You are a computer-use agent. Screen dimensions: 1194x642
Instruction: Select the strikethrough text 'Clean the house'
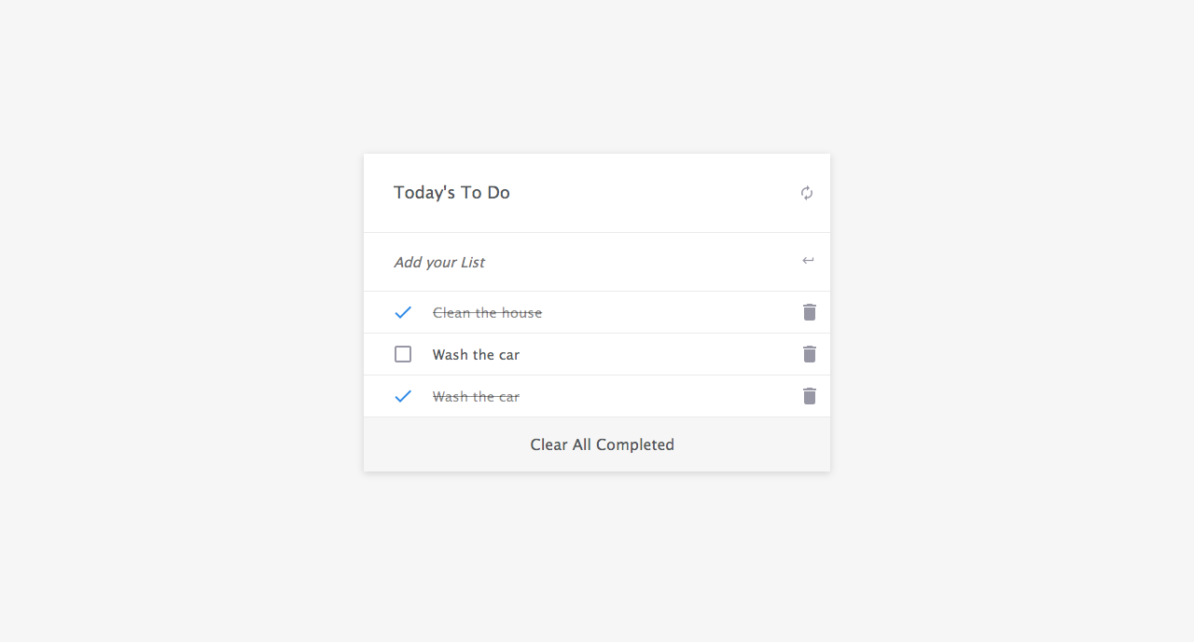tap(487, 312)
